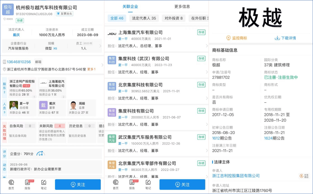Open 关联风险 card with count 4
This screenshot has height=194, width=313.
coord(52,132)
